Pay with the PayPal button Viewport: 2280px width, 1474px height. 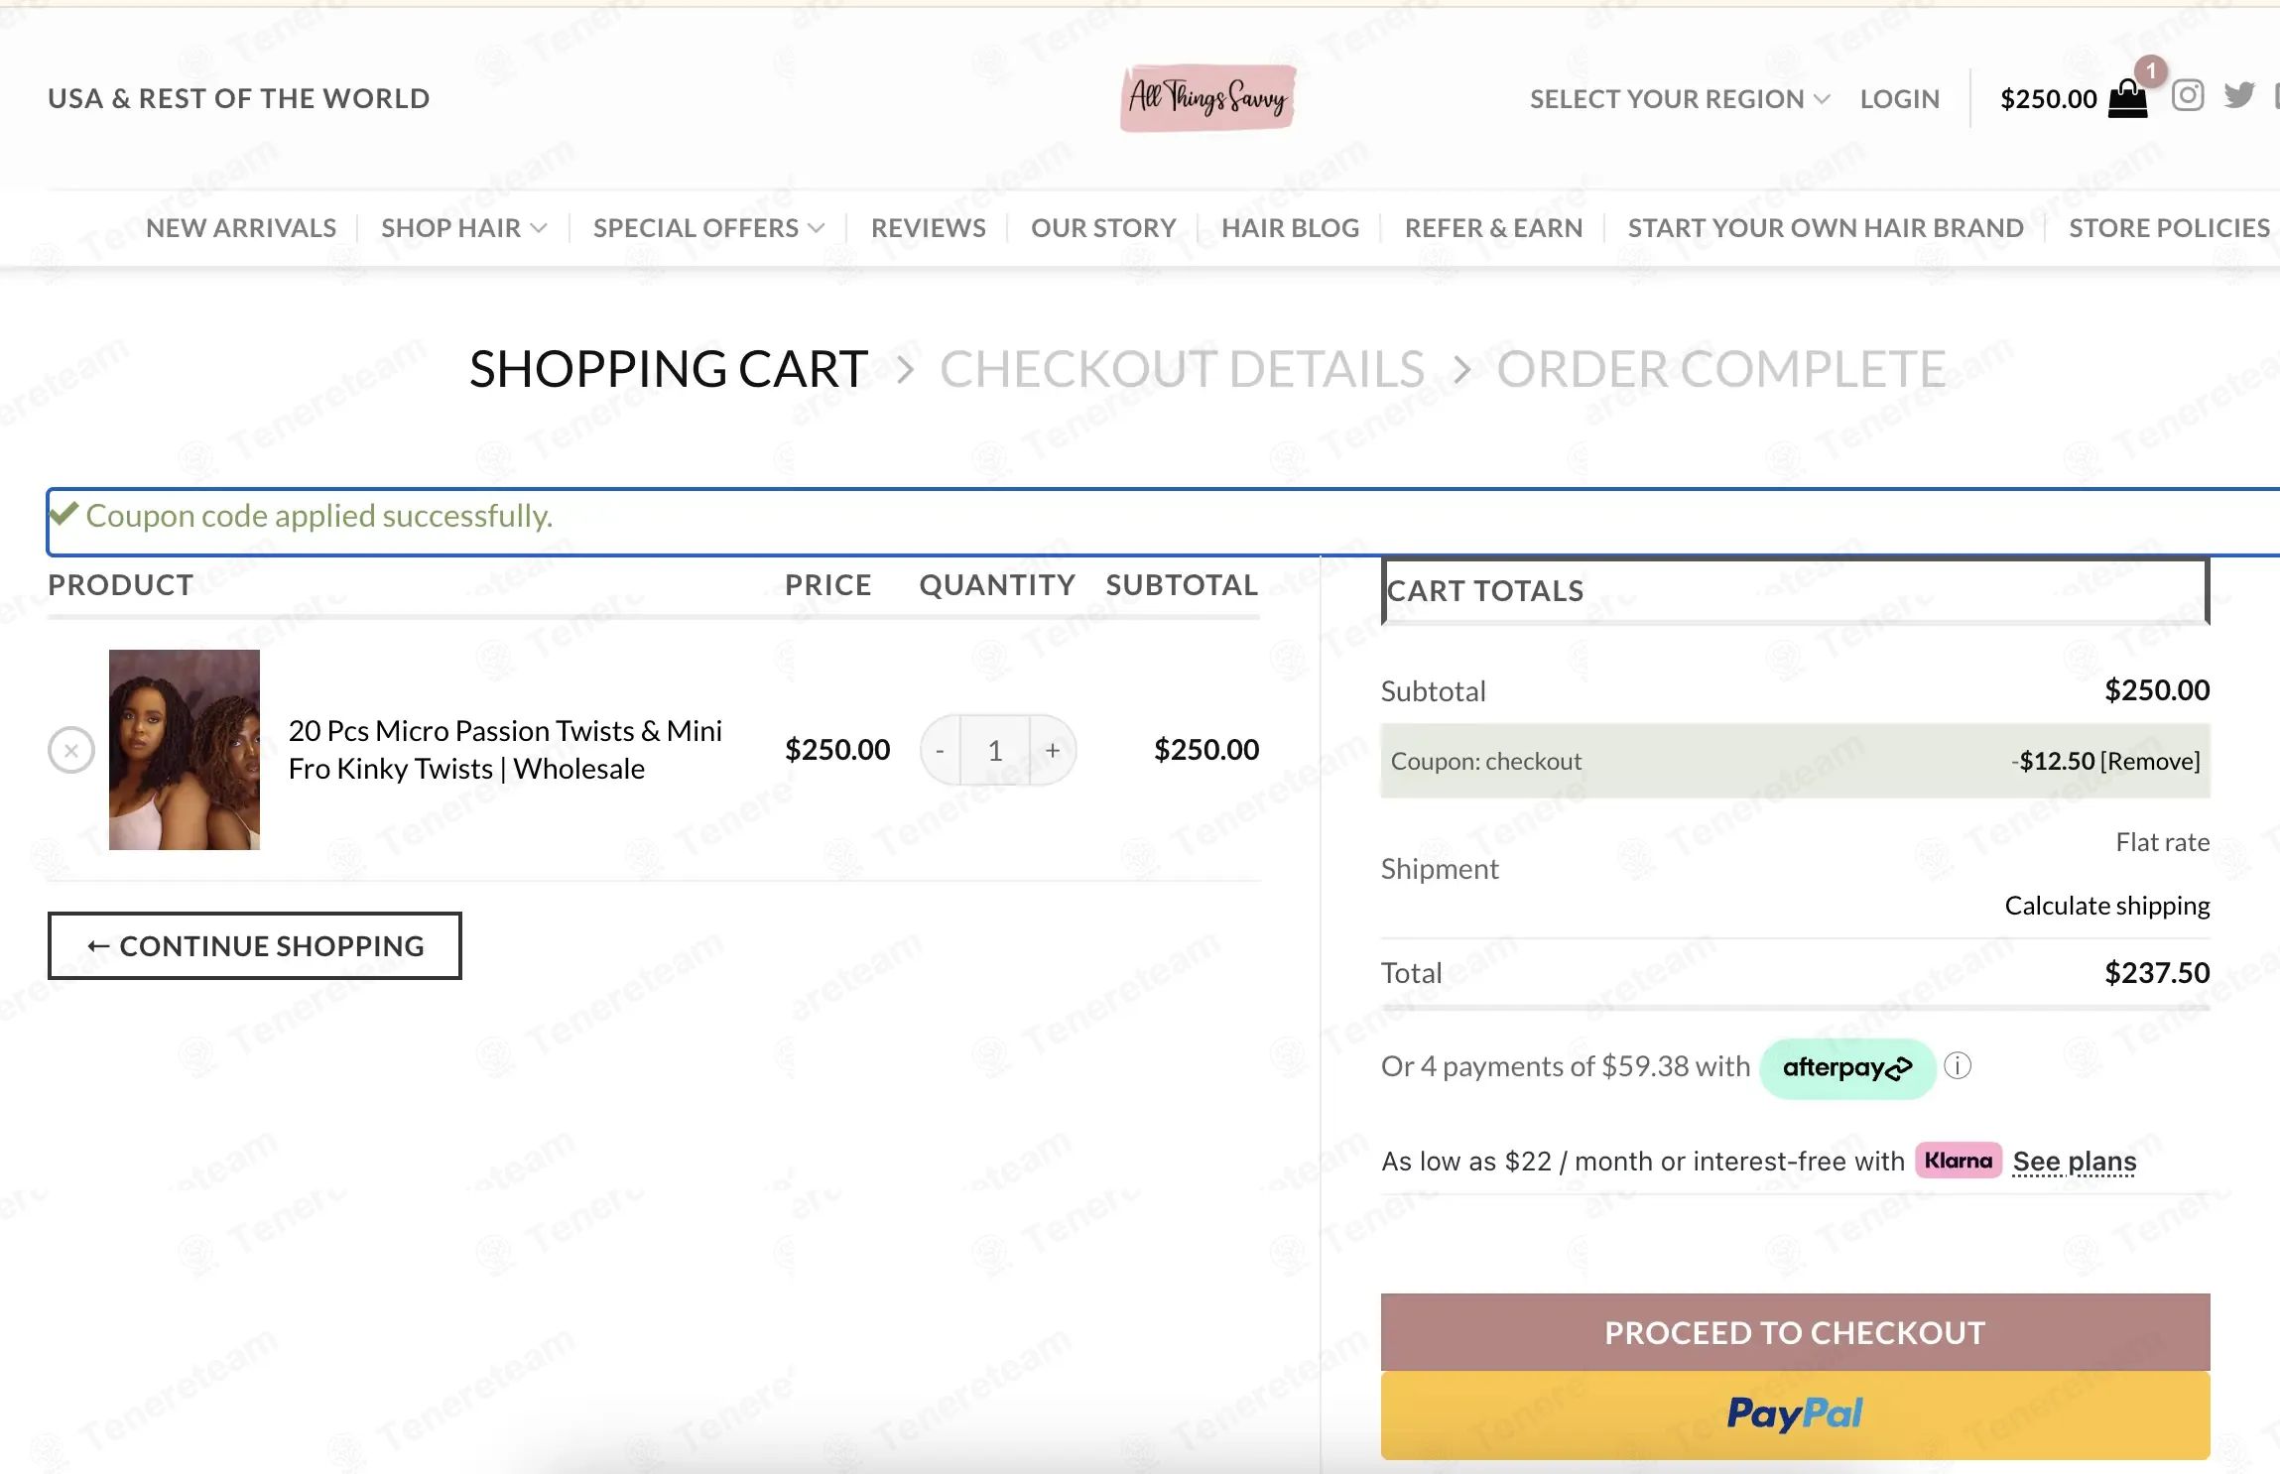coord(1795,1414)
